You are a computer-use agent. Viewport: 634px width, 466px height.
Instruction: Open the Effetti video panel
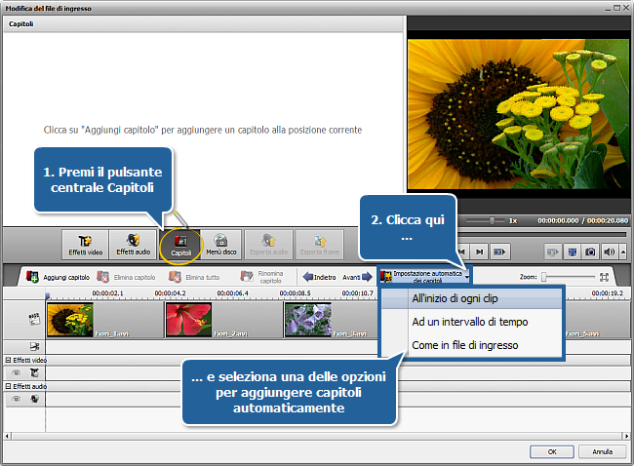pyautogui.click(x=84, y=245)
